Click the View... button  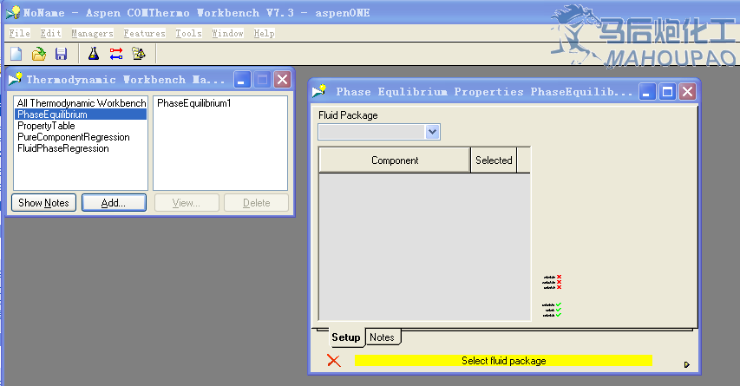(187, 203)
